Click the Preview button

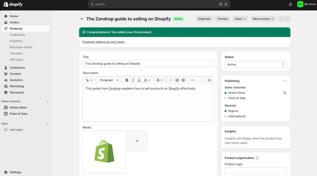click(x=223, y=19)
